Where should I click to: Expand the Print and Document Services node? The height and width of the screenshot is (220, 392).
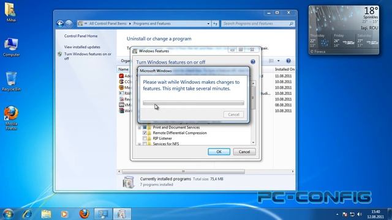[x=140, y=128]
